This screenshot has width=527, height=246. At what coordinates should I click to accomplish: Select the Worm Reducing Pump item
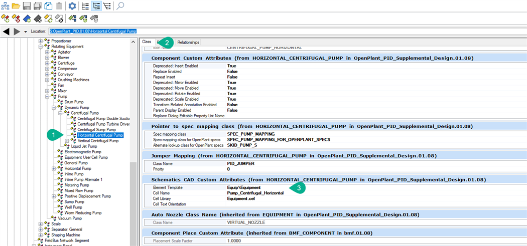[x=83, y=213]
